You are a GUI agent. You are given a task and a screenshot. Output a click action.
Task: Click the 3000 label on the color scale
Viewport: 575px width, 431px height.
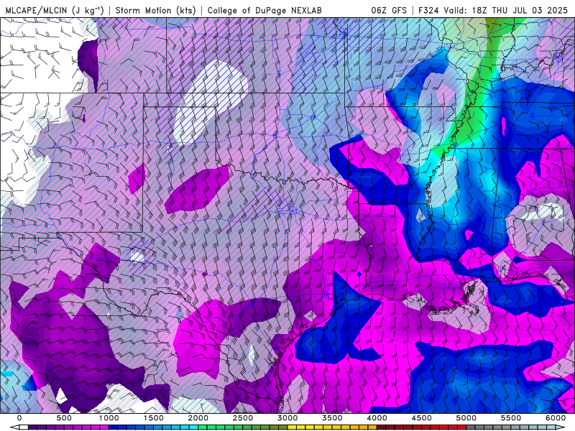coord(288,418)
